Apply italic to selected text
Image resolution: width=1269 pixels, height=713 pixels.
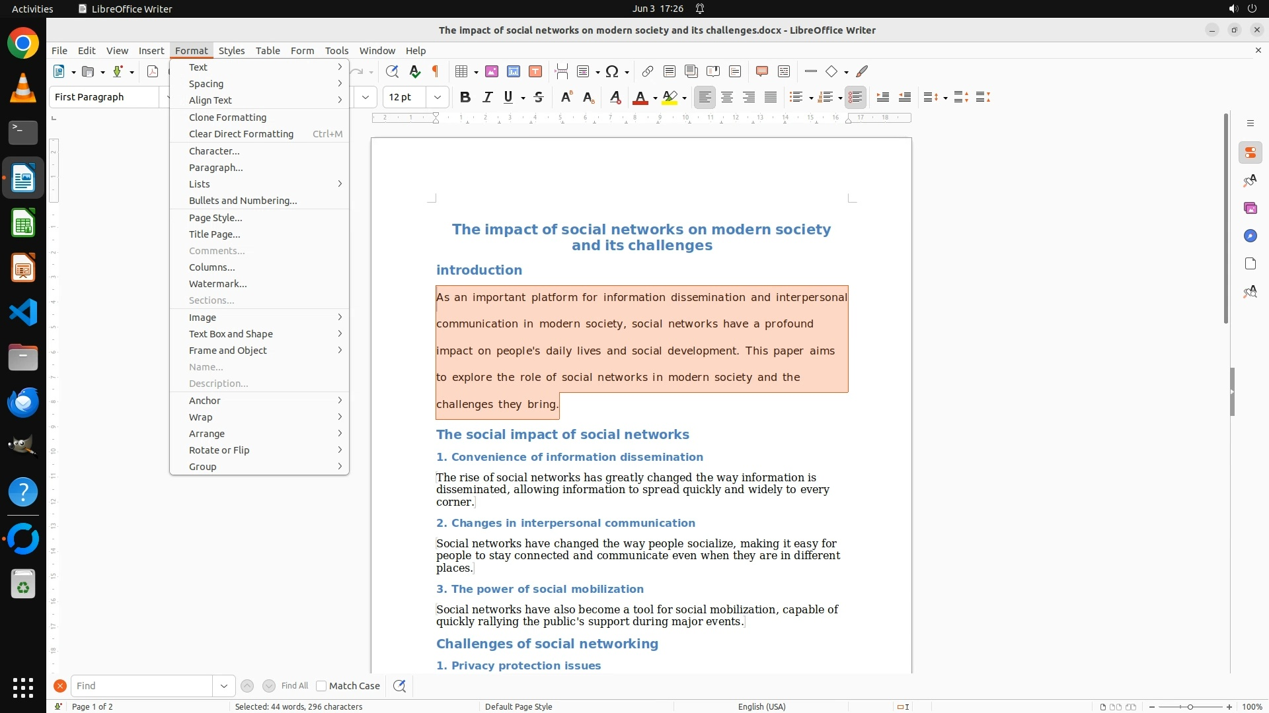point(488,98)
